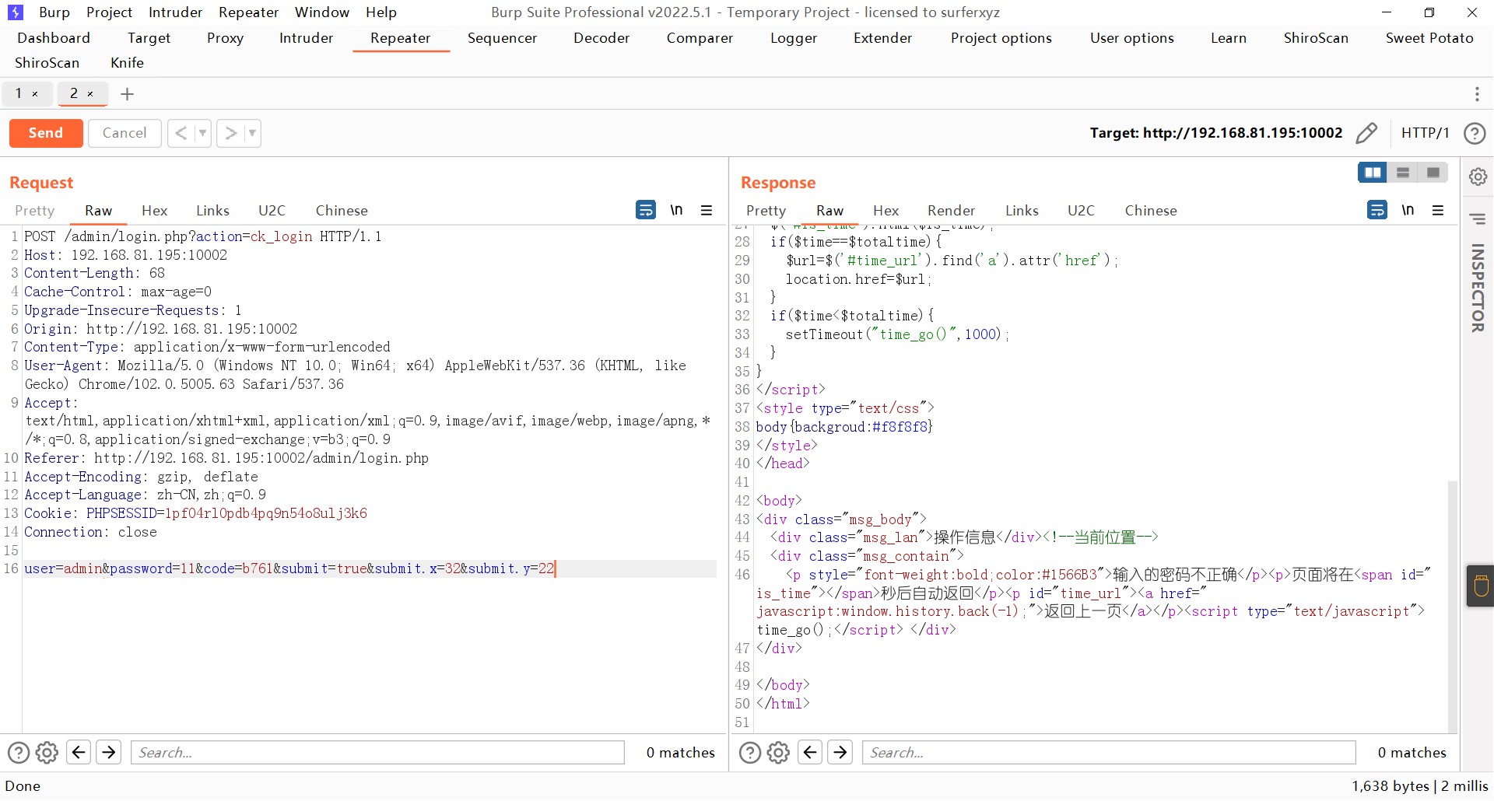Viewport: 1494px width, 801px height.
Task: Close Repeater tab 1
Action: tap(35, 94)
